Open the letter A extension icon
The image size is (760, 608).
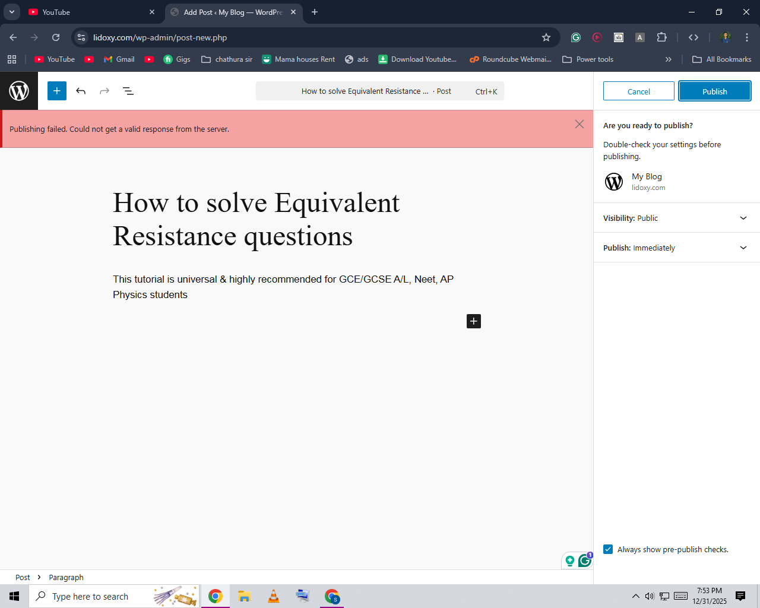(x=640, y=37)
